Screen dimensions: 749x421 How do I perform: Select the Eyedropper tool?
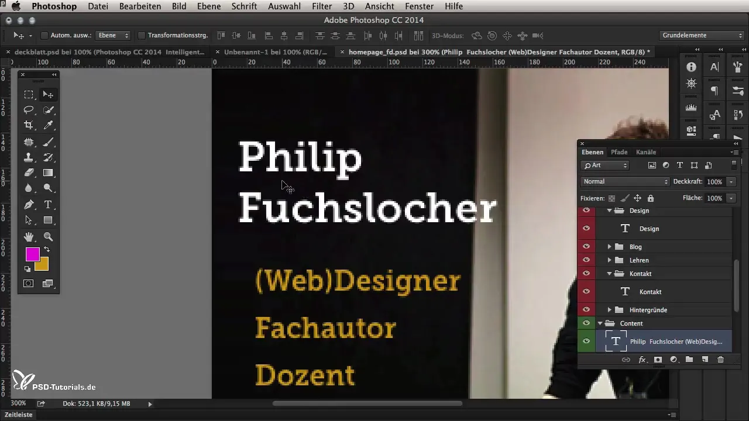tap(48, 125)
